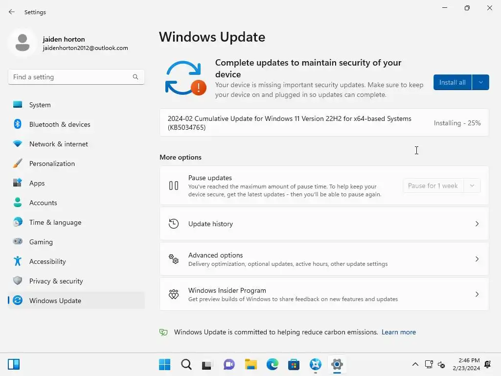
Task: Open notification center bell icon
Action: coord(488,364)
